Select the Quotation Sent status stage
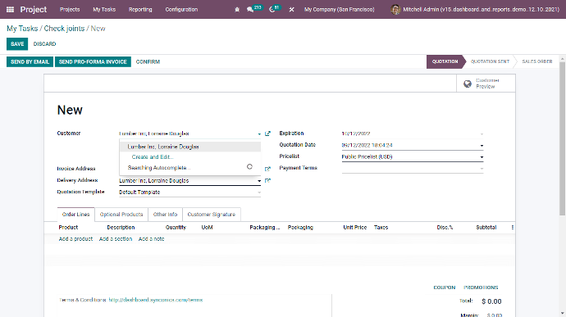Screen dimensions: 566x317 point(490,61)
